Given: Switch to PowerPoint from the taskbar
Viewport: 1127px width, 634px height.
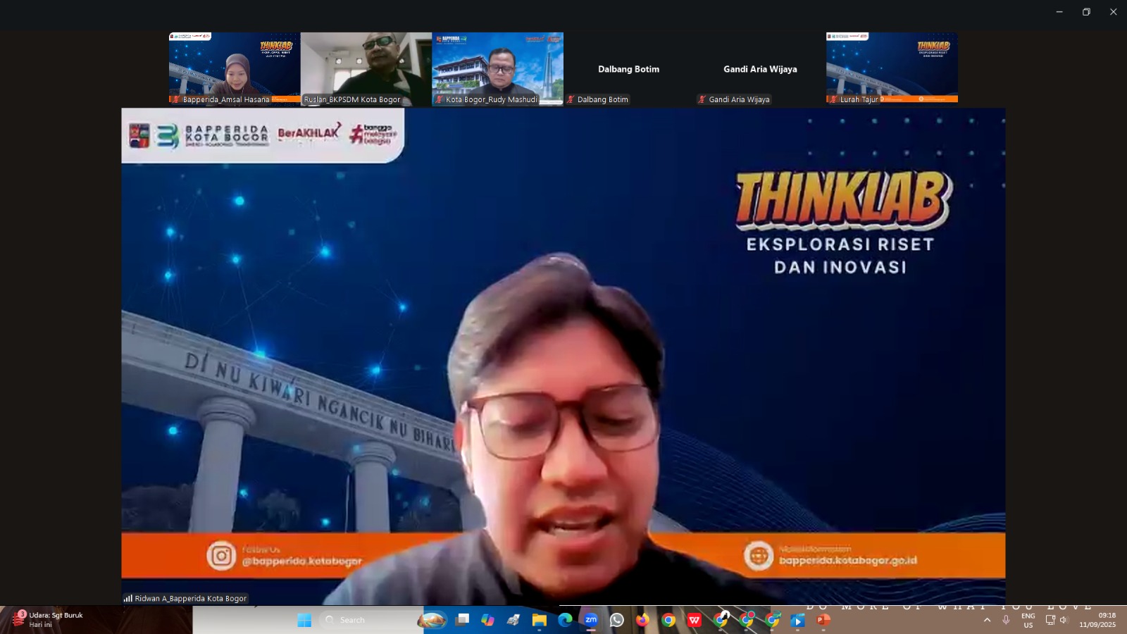Looking at the screenshot, I should pos(823,620).
